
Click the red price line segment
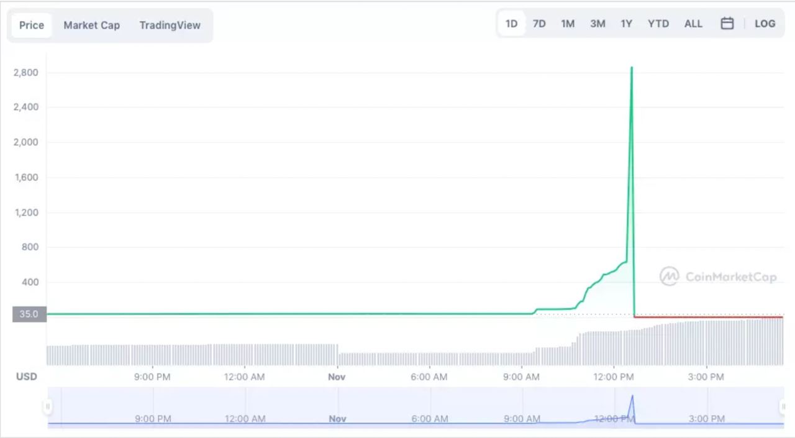[709, 317]
